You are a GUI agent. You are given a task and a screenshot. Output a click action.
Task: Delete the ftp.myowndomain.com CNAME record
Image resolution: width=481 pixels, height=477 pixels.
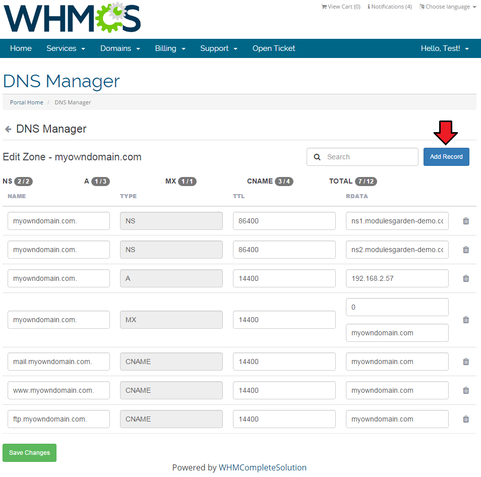click(x=466, y=419)
